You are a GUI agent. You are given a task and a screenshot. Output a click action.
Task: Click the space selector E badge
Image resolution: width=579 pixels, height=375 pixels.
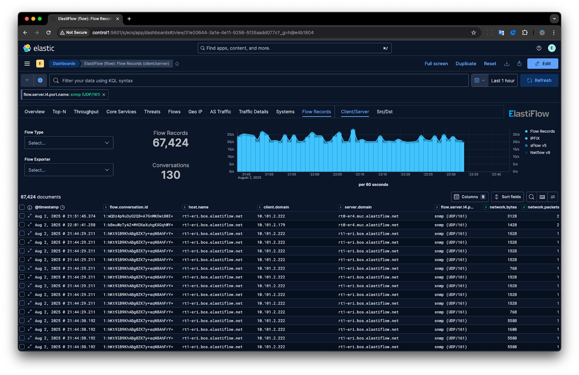[x=40, y=64]
